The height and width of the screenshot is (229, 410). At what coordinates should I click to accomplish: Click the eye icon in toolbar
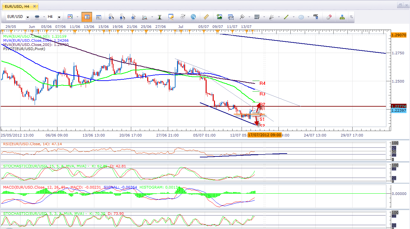pos(183,17)
